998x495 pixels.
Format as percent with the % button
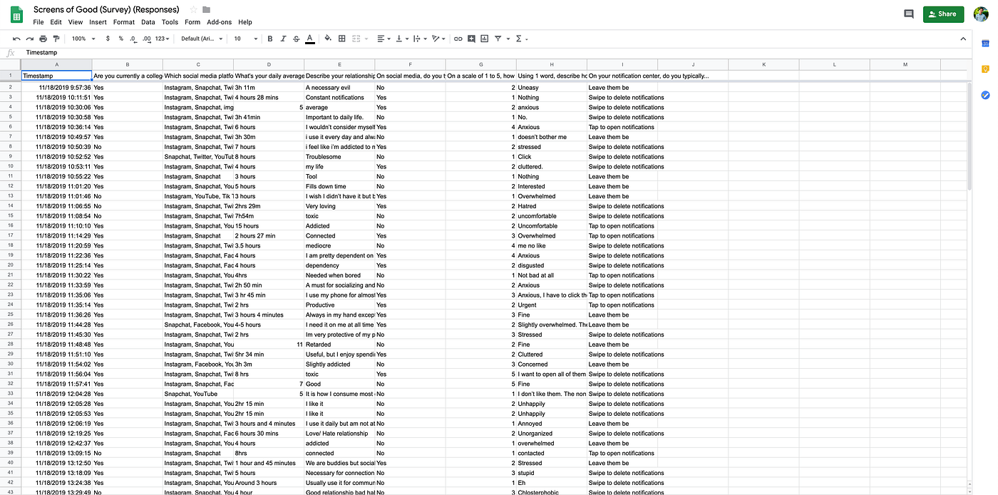tap(121, 39)
